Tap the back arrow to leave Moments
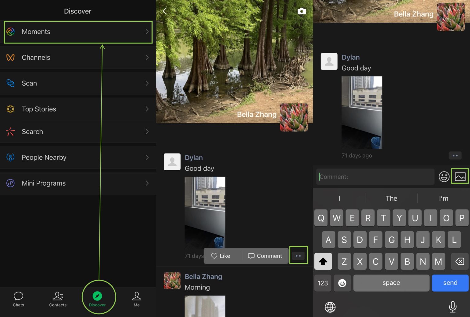 tap(165, 11)
